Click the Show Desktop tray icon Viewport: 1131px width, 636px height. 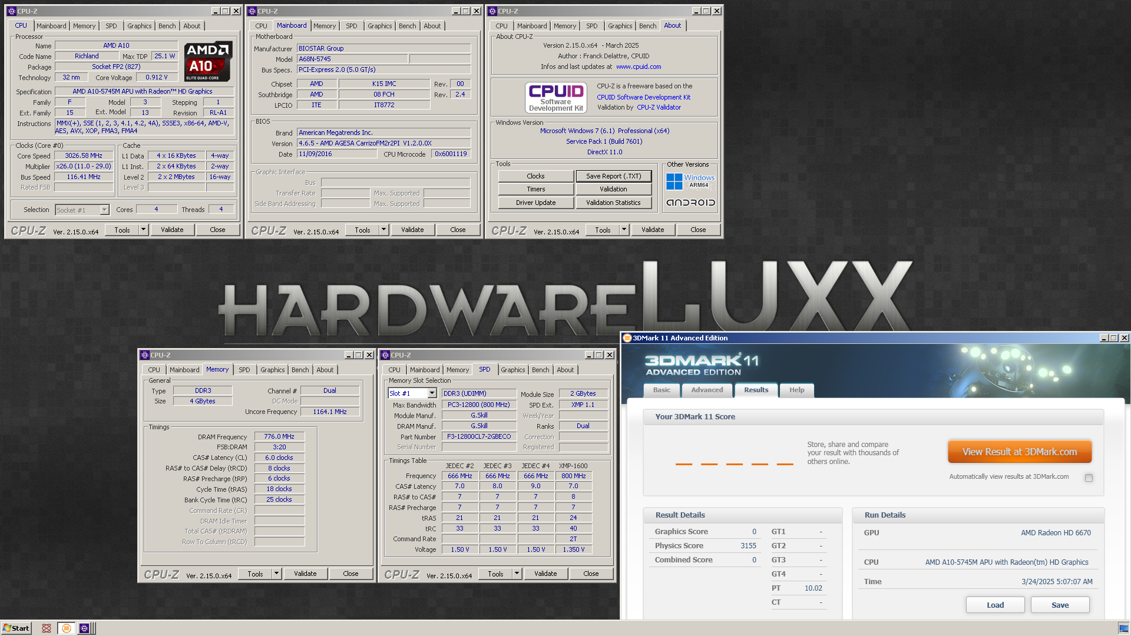coord(1123,628)
